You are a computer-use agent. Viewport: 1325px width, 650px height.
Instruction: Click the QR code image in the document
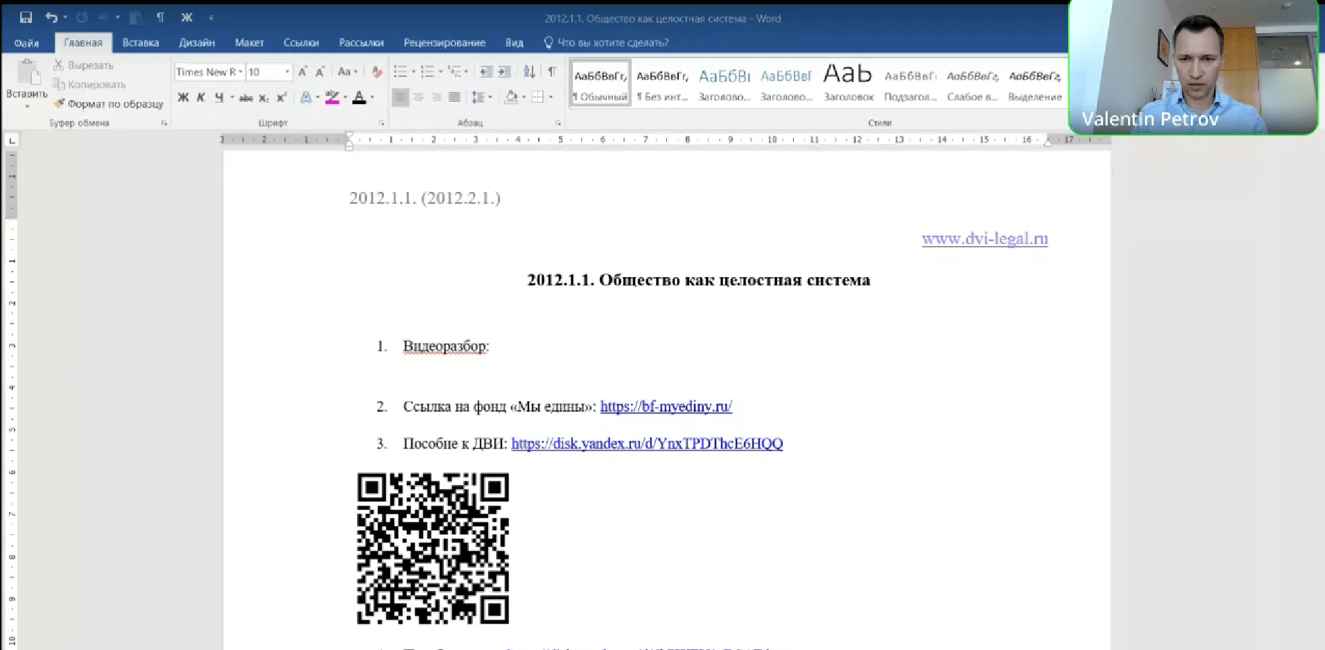pyautogui.click(x=433, y=548)
